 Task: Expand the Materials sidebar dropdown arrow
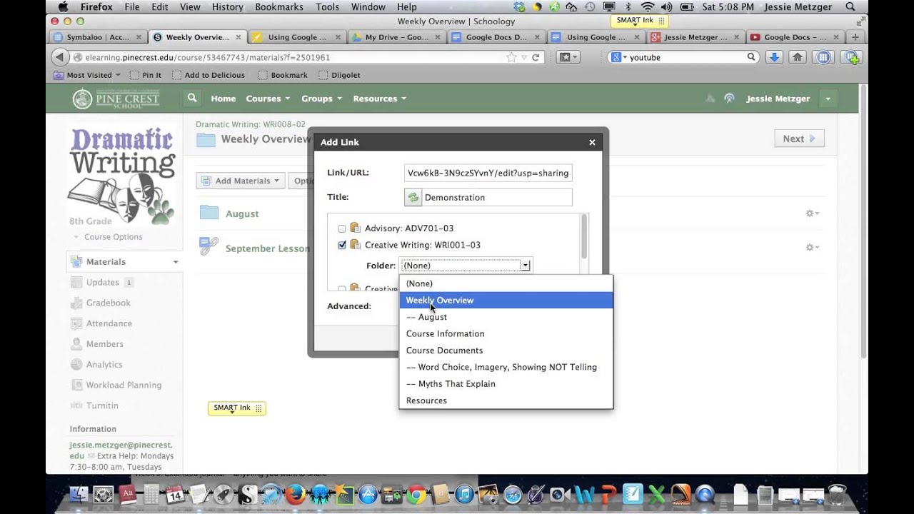(176, 262)
